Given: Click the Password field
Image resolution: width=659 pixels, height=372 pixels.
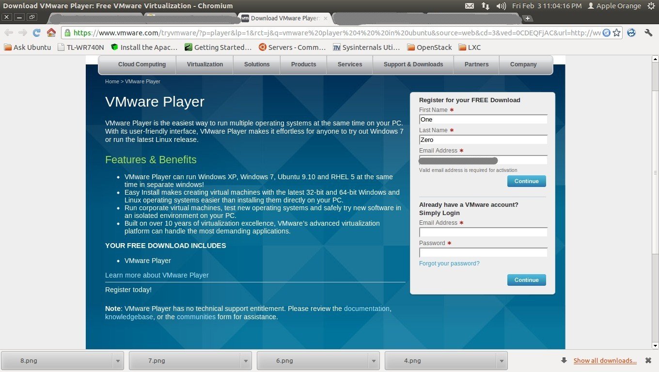Looking at the screenshot, I should coord(483,252).
